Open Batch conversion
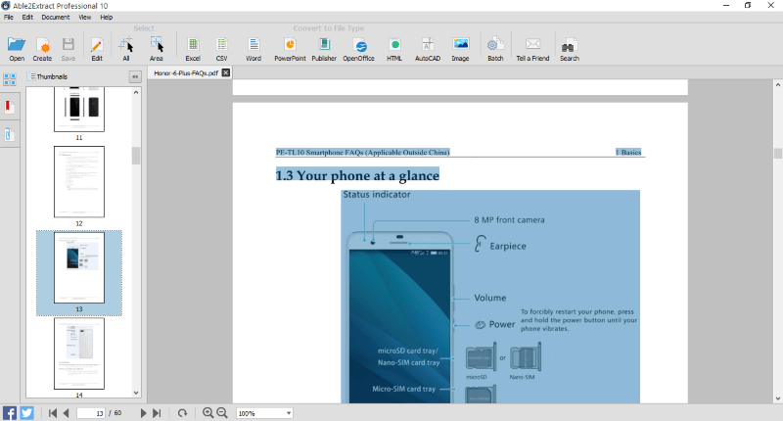This screenshot has width=783, height=421. (495, 49)
